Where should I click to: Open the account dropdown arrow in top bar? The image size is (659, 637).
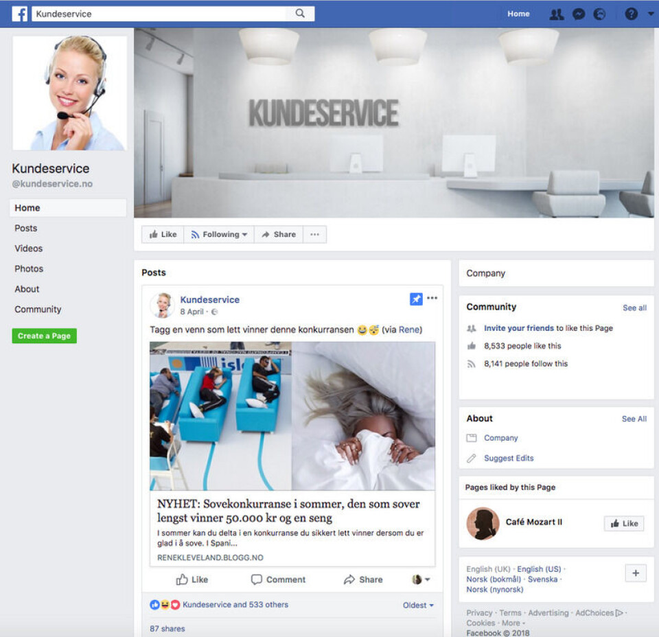click(x=649, y=14)
